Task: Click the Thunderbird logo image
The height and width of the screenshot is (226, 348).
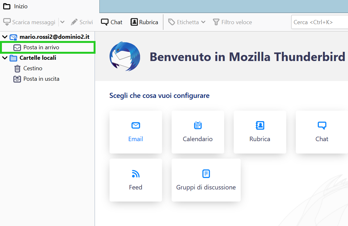Action: [125, 56]
